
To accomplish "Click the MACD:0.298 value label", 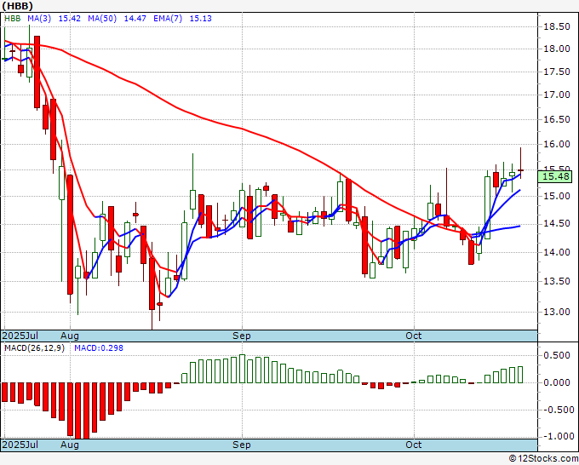I will pyautogui.click(x=99, y=348).
